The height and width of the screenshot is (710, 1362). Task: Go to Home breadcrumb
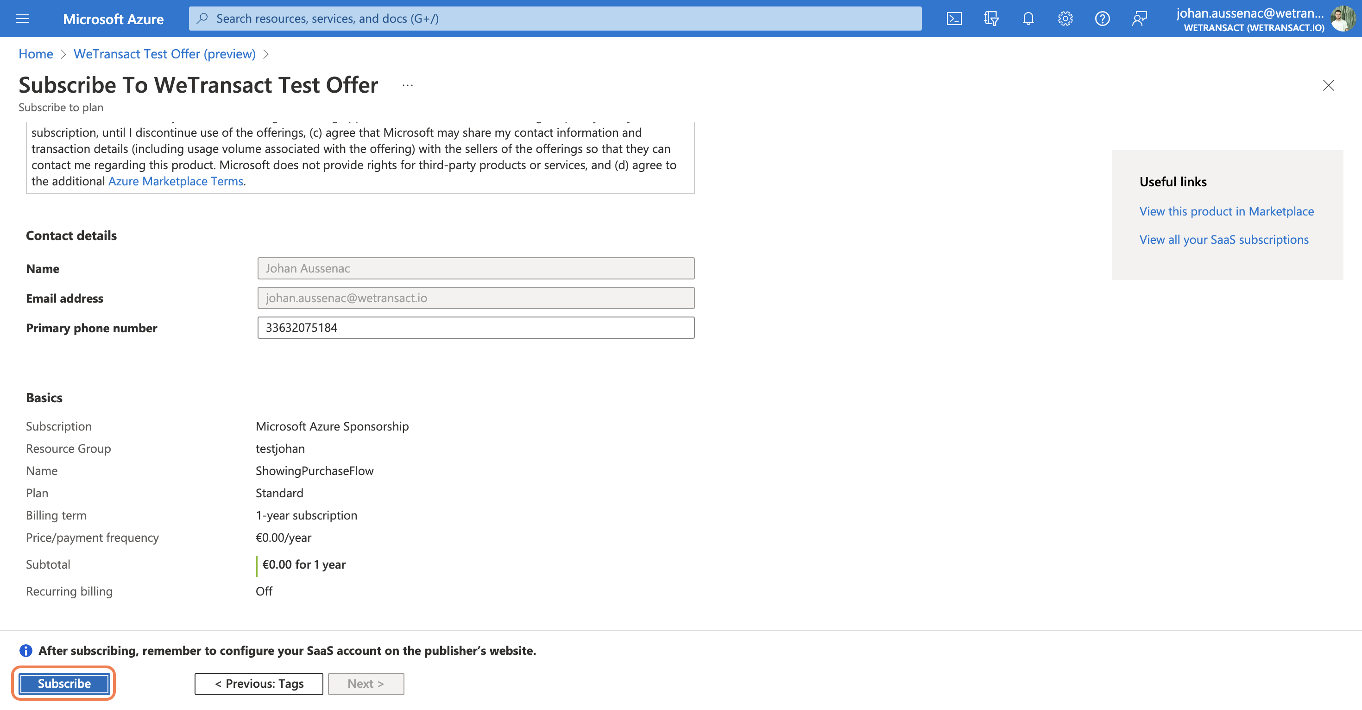pos(35,54)
